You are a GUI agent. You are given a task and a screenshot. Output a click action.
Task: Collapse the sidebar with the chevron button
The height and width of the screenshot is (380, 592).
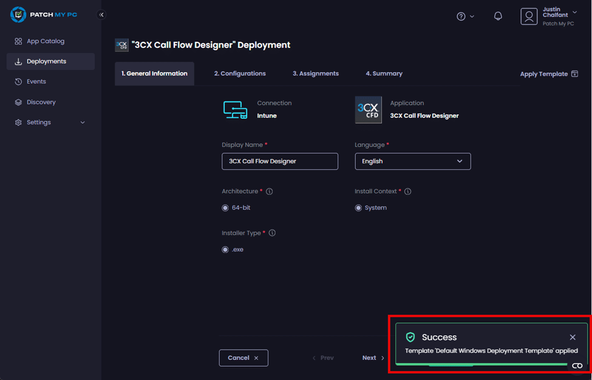[x=101, y=15]
